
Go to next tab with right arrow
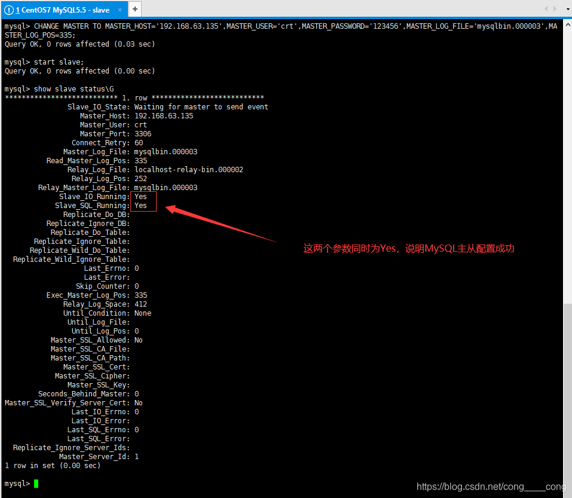(555, 9)
